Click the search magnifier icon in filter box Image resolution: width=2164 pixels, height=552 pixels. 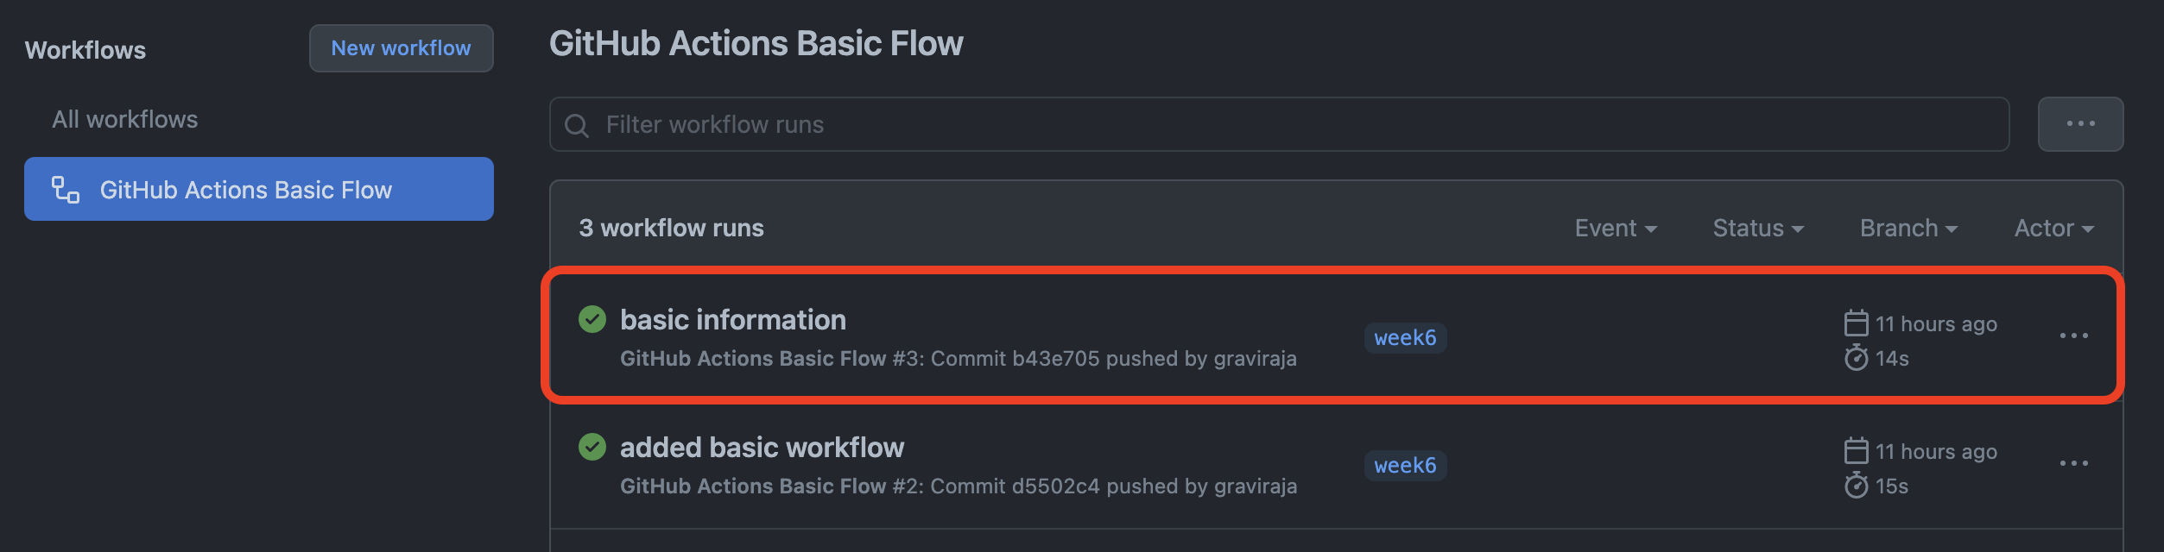tap(577, 126)
